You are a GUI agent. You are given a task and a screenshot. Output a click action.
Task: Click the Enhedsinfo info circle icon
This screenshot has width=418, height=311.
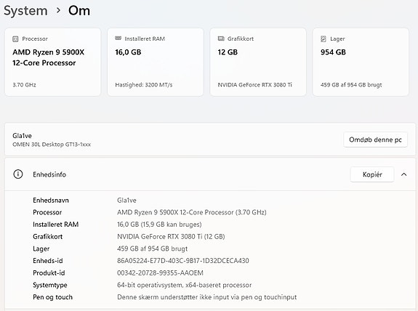[x=18, y=174]
